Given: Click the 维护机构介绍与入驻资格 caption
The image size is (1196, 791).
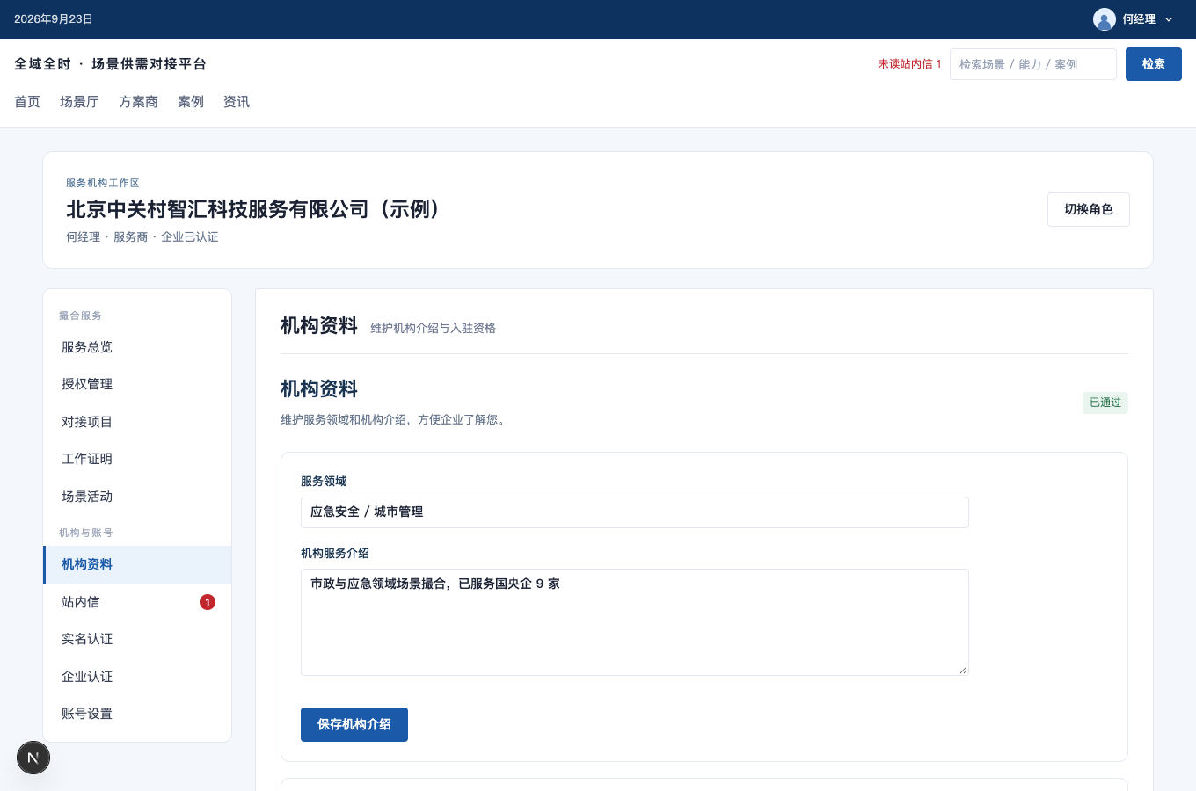Looking at the screenshot, I should tap(434, 328).
